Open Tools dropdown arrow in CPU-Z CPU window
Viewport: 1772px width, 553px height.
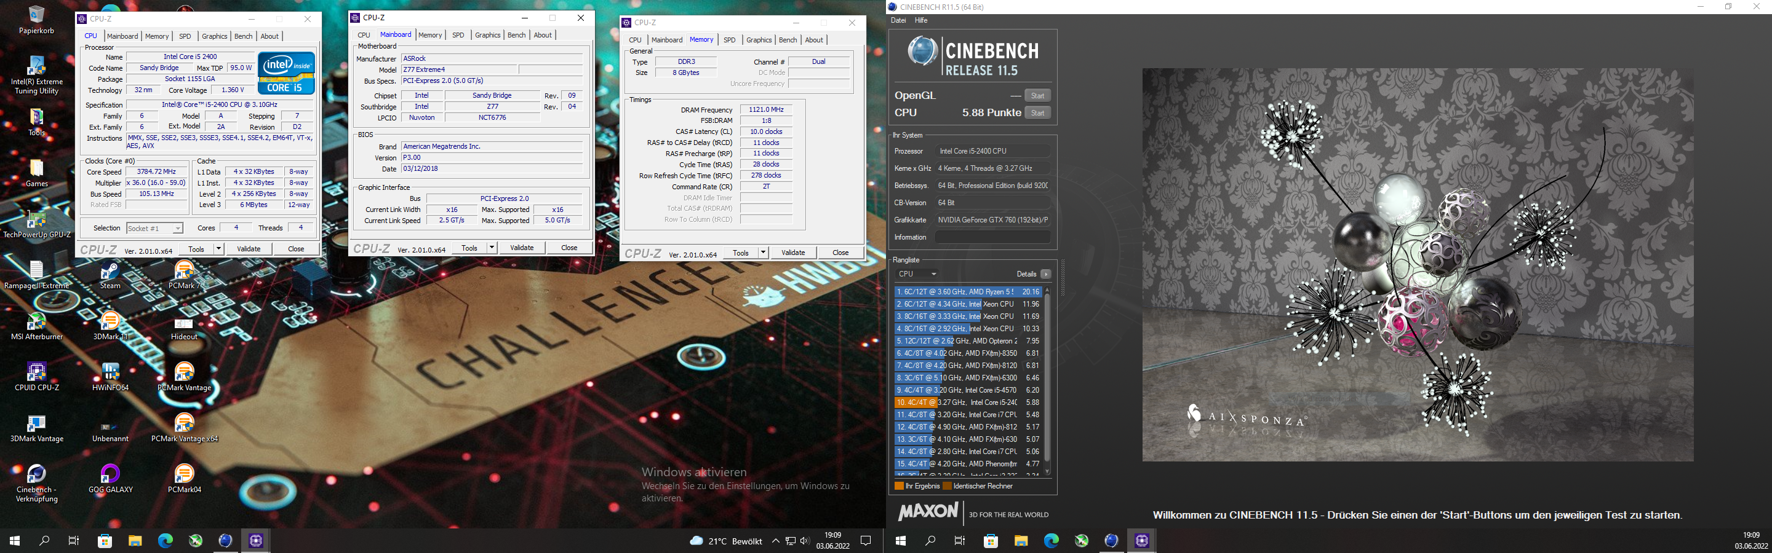click(x=219, y=249)
